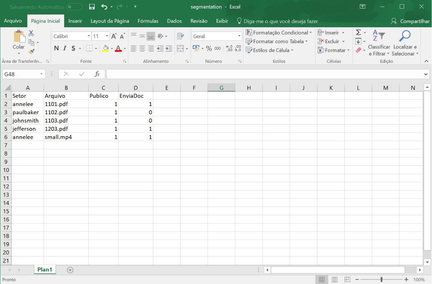Apply accounting currency number format

(x=196, y=48)
